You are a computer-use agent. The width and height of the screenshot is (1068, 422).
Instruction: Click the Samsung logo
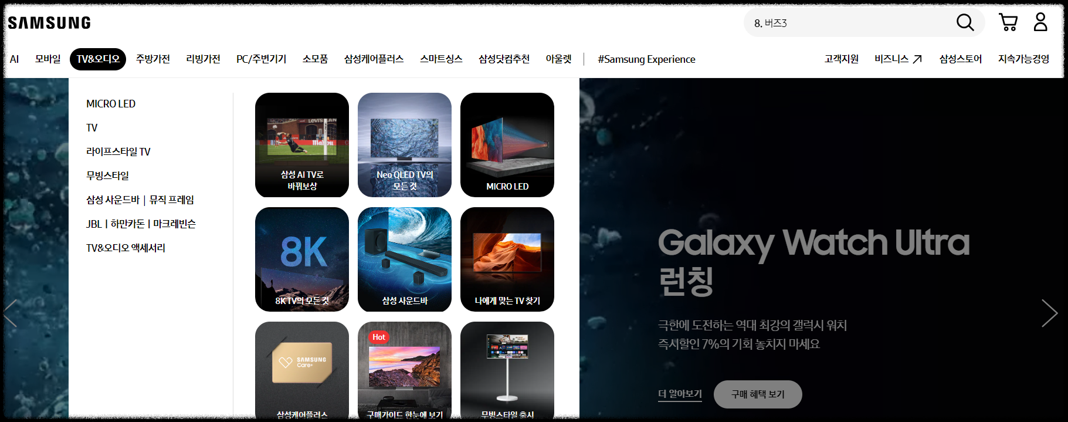coord(49,23)
